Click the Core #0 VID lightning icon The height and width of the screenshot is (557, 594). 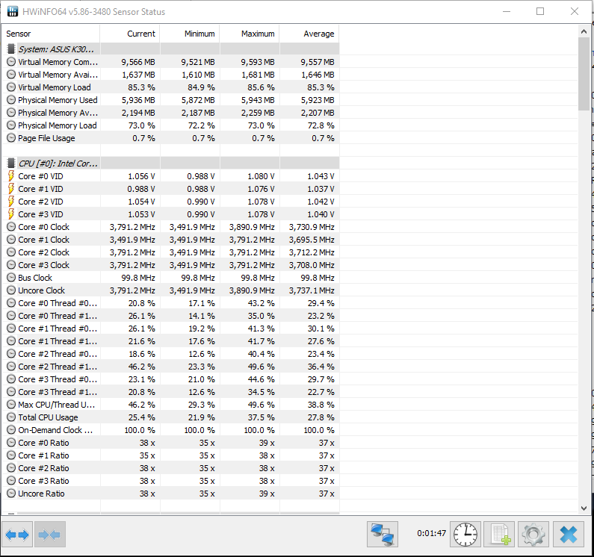click(11, 176)
